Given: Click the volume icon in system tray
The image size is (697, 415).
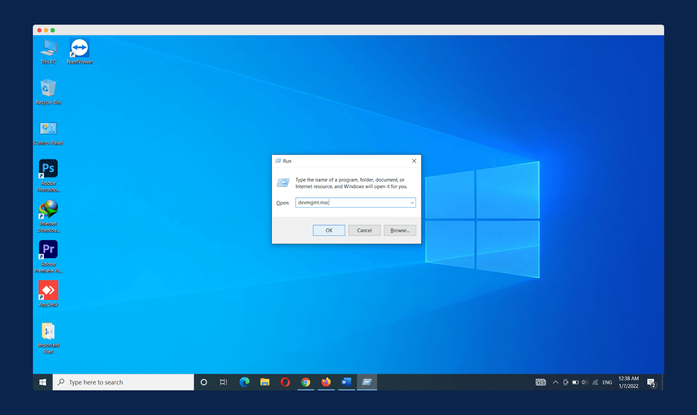Looking at the screenshot, I should point(585,382).
